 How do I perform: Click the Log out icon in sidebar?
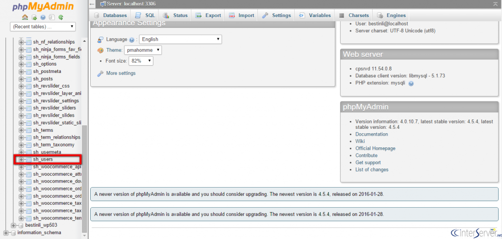tap(34, 17)
